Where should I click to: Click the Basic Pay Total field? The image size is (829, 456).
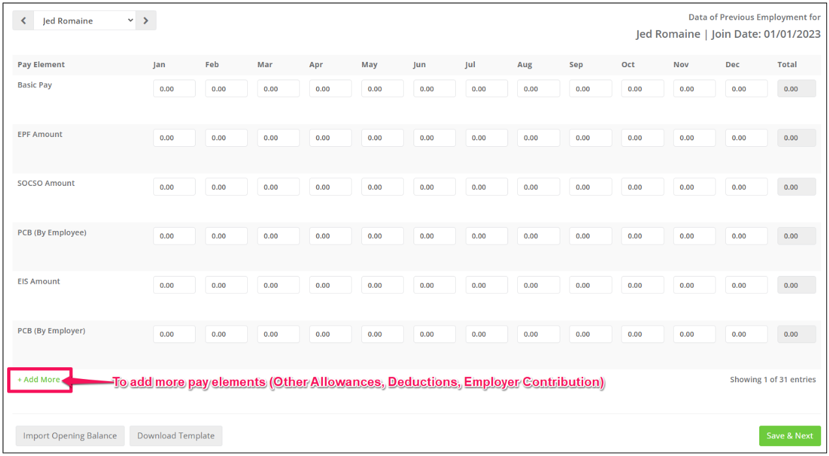pos(796,88)
